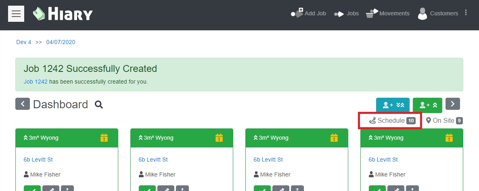Click the calendar warning icon on the third card
This screenshot has height=191, width=479.
(335, 138)
